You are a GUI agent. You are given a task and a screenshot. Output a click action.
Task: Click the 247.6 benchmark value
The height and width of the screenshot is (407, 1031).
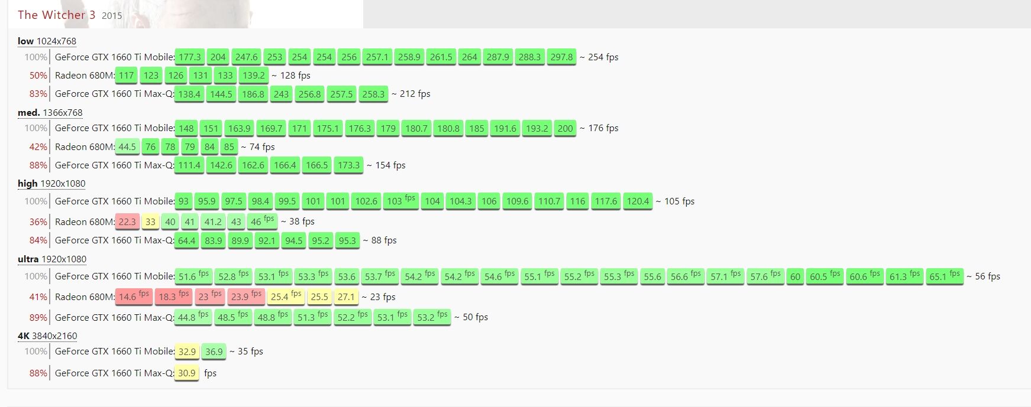click(247, 57)
